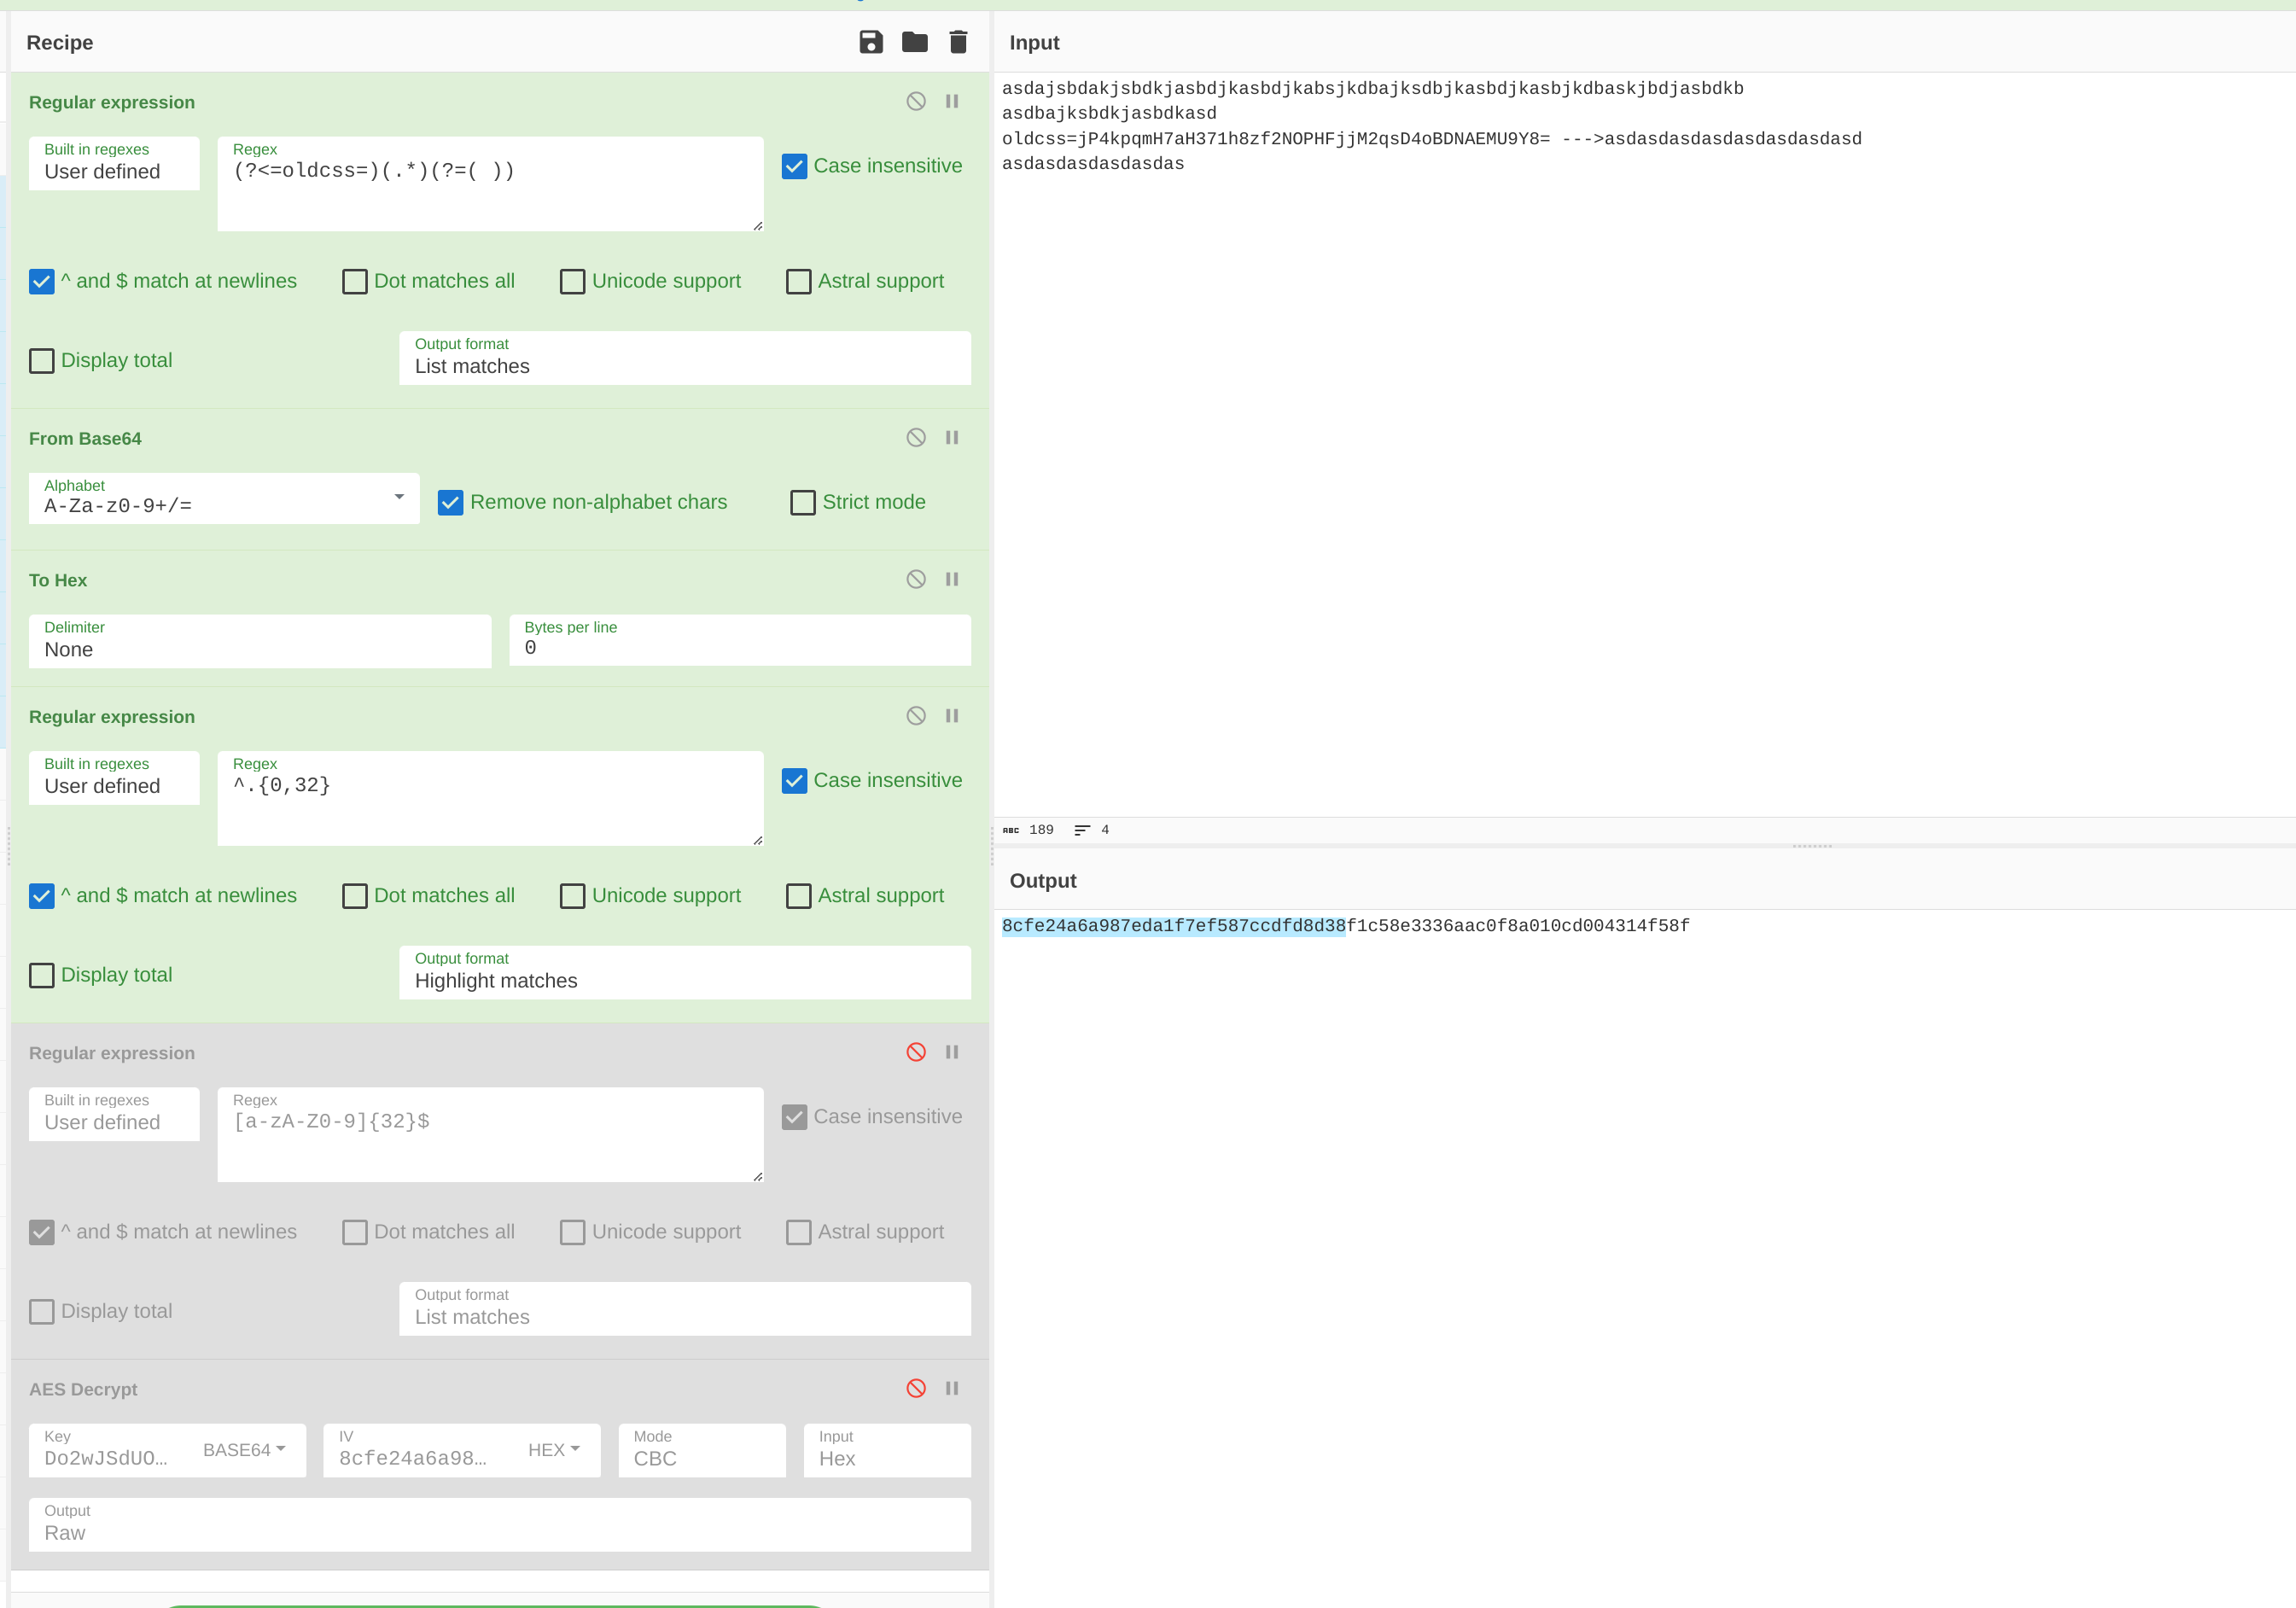Disable the From Base64 operation
Viewport: 2296px width, 1608px height.
pyautogui.click(x=916, y=437)
